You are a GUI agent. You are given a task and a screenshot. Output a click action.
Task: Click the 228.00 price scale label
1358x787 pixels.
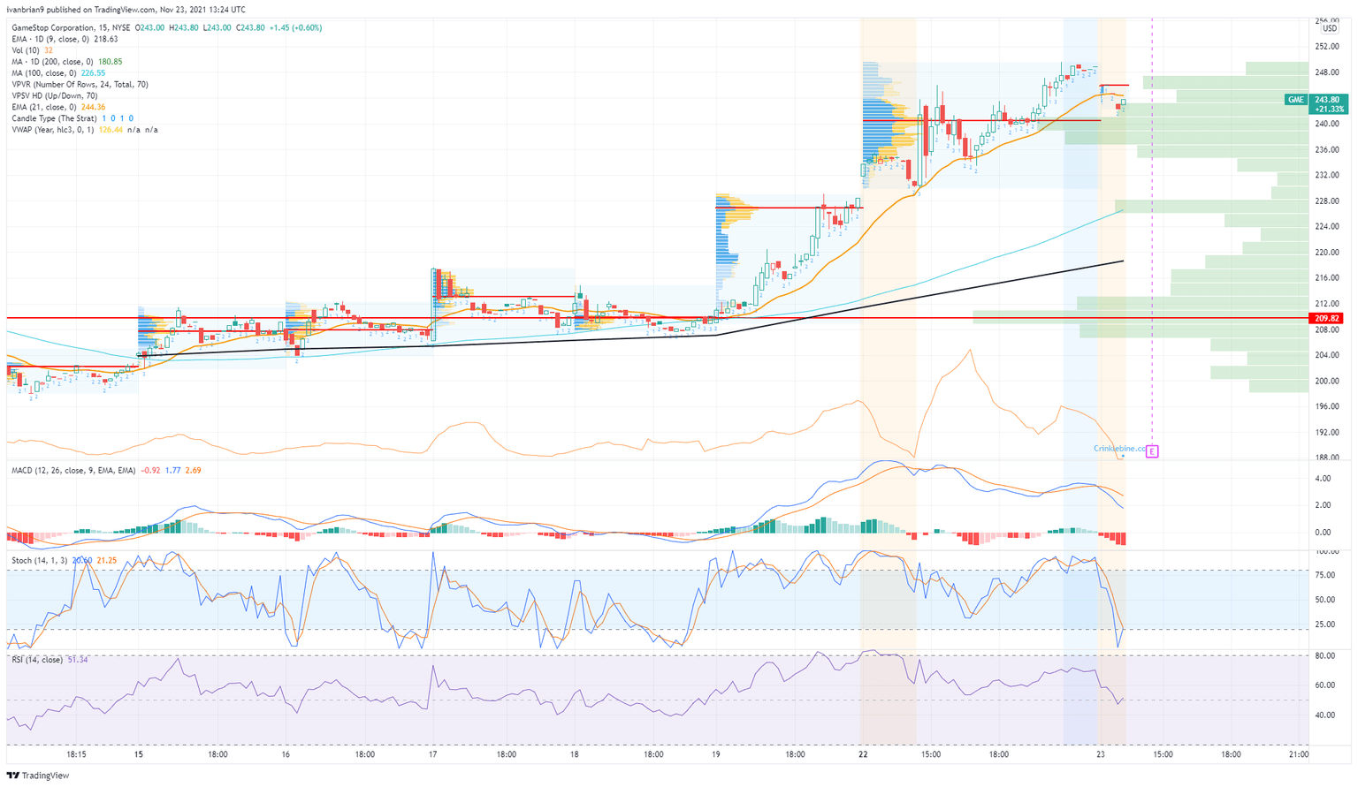pyautogui.click(x=1327, y=201)
